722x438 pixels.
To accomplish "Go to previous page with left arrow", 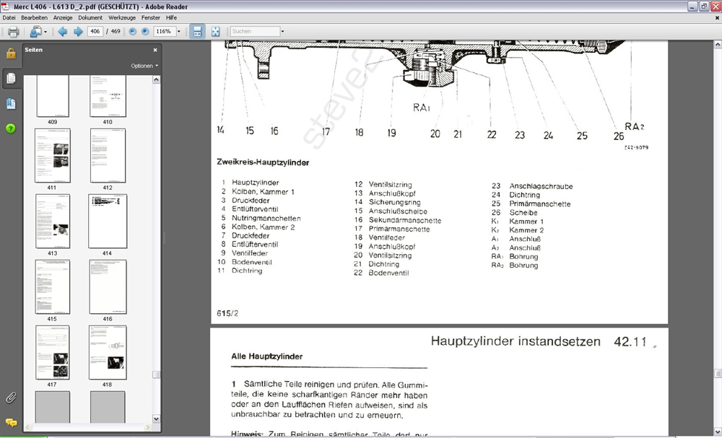I will [x=63, y=32].
